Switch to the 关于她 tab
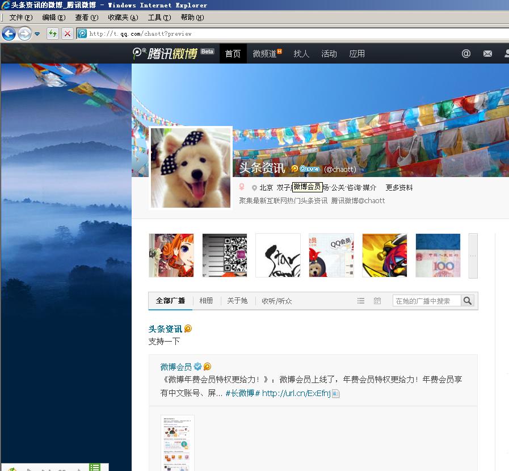The image size is (509, 471). coord(237,301)
